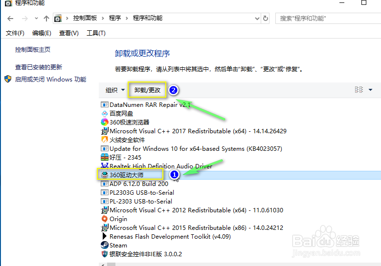The image size is (381, 266).
Task: Click the Forward navigation arrow
Action: (25, 19)
